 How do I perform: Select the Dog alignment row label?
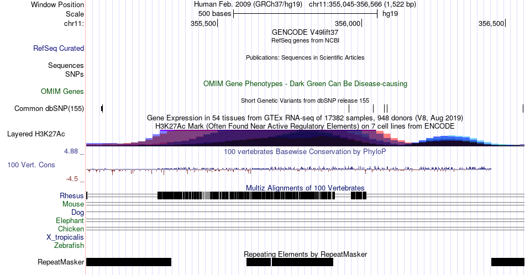pos(77,213)
